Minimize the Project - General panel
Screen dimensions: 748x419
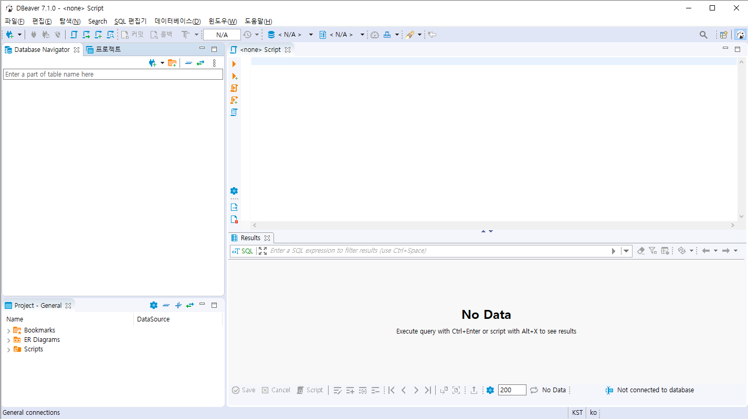(x=202, y=305)
